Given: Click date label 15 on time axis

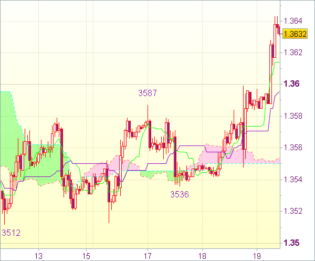Looking at the screenshot, I should pyautogui.click(x=87, y=256).
